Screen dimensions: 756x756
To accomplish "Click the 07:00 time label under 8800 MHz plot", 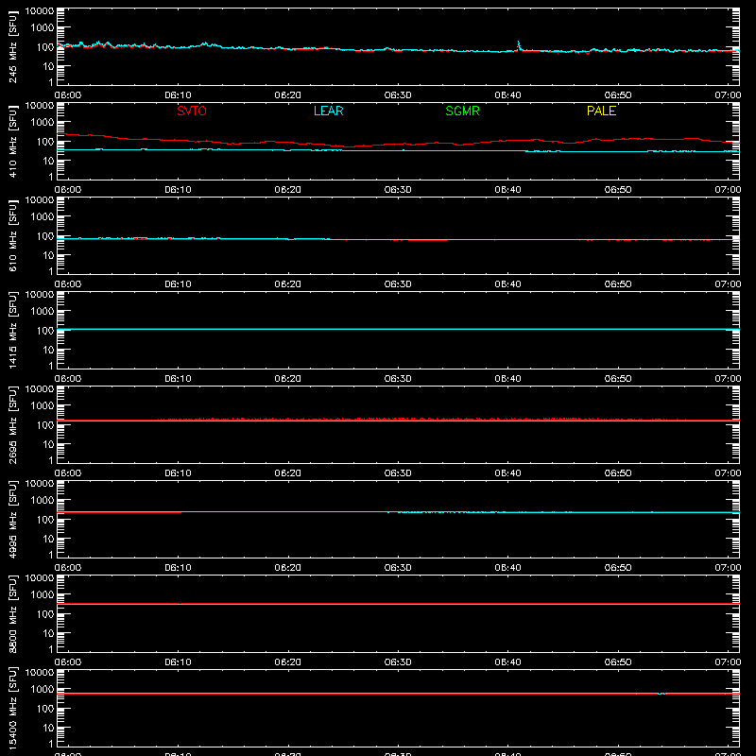I will pos(728,662).
